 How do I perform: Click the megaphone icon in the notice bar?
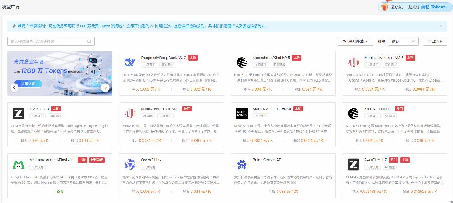coord(14,26)
